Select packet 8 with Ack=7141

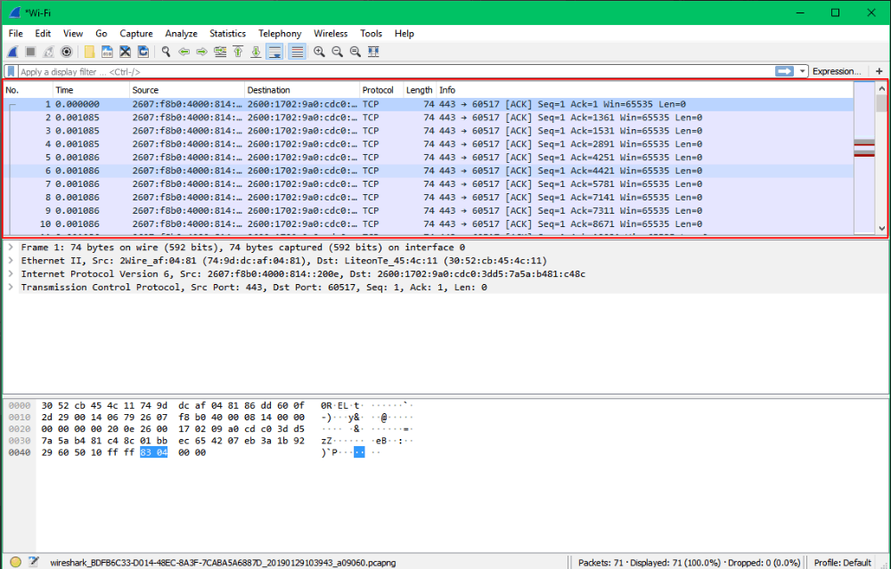point(429,198)
